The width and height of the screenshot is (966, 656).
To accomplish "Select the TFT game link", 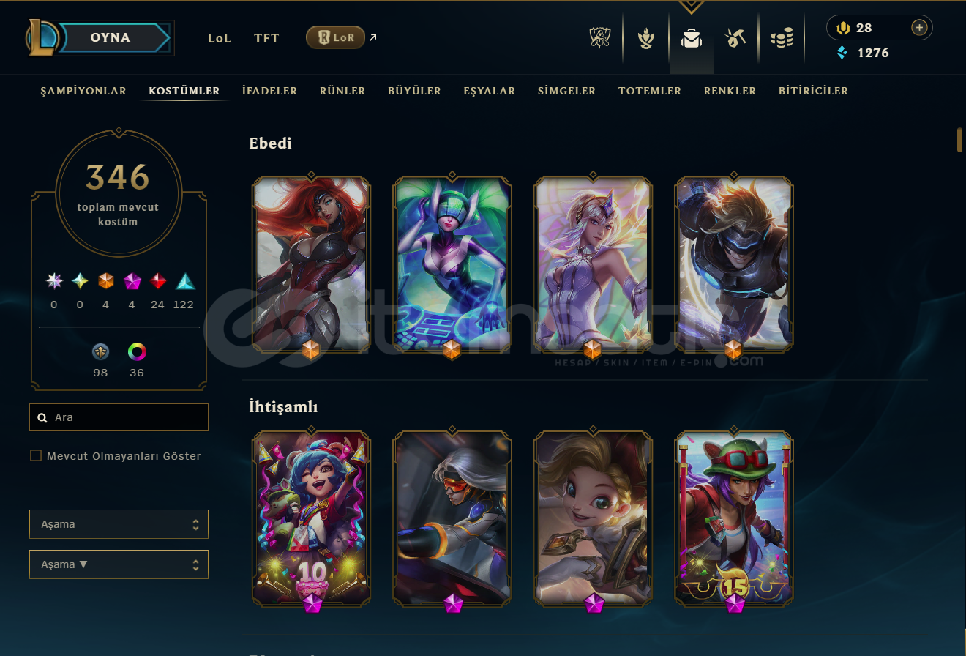I will click(x=266, y=38).
